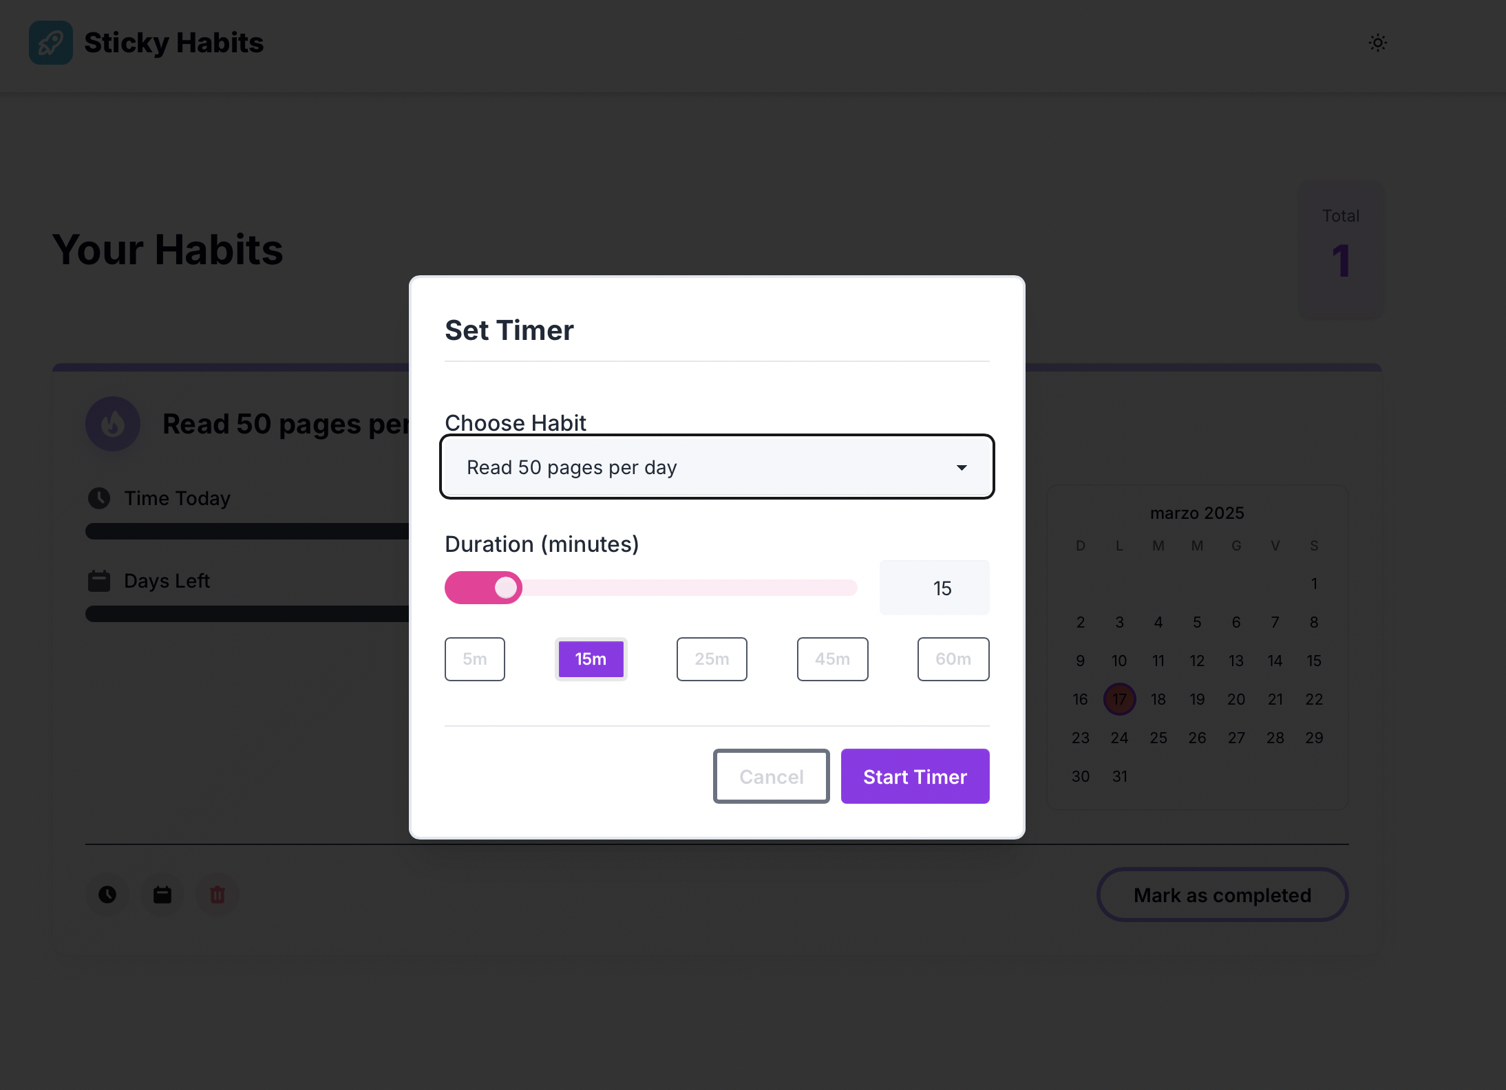Screen dimensions: 1506x1090
Task: Select day 17 in the calendar
Action: pyautogui.click(x=1119, y=699)
